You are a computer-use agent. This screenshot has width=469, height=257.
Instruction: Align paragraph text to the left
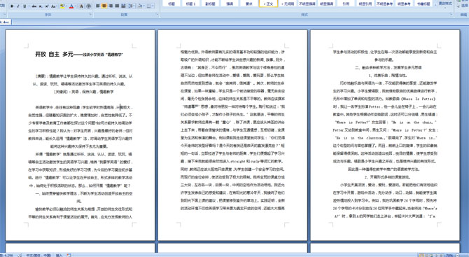coord(97,6)
